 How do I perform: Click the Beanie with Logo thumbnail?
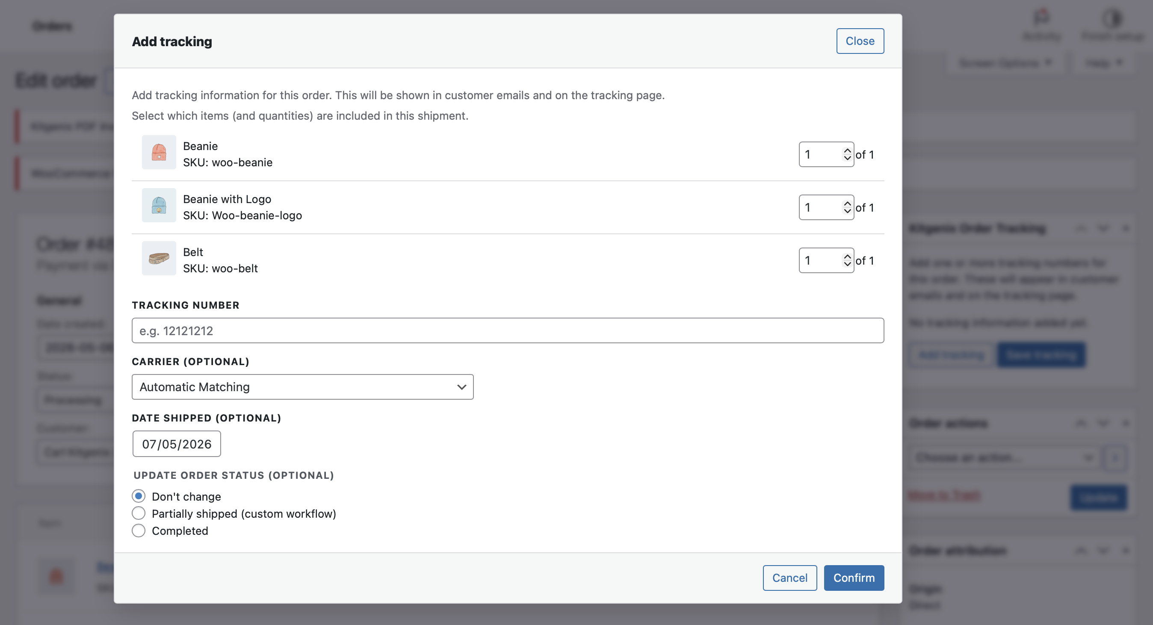coord(159,205)
